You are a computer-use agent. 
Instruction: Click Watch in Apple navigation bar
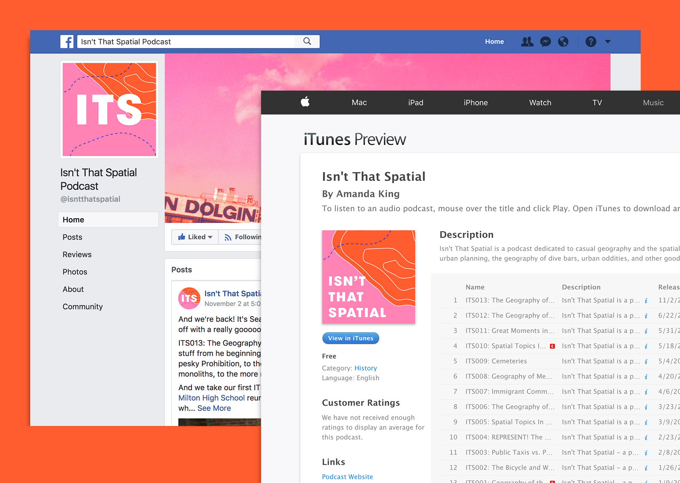(x=540, y=103)
